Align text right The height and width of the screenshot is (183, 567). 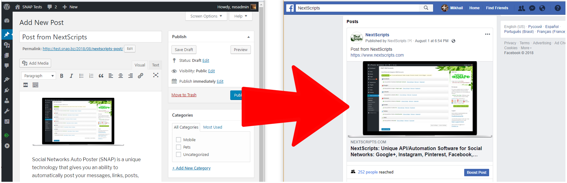point(131,76)
